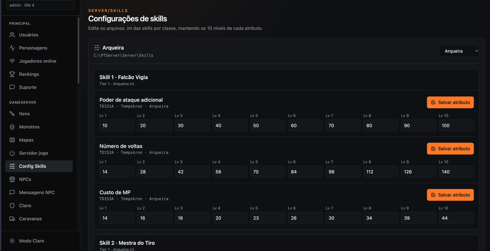
Task: Select the Caravanas truck icon
Action: click(x=12, y=219)
